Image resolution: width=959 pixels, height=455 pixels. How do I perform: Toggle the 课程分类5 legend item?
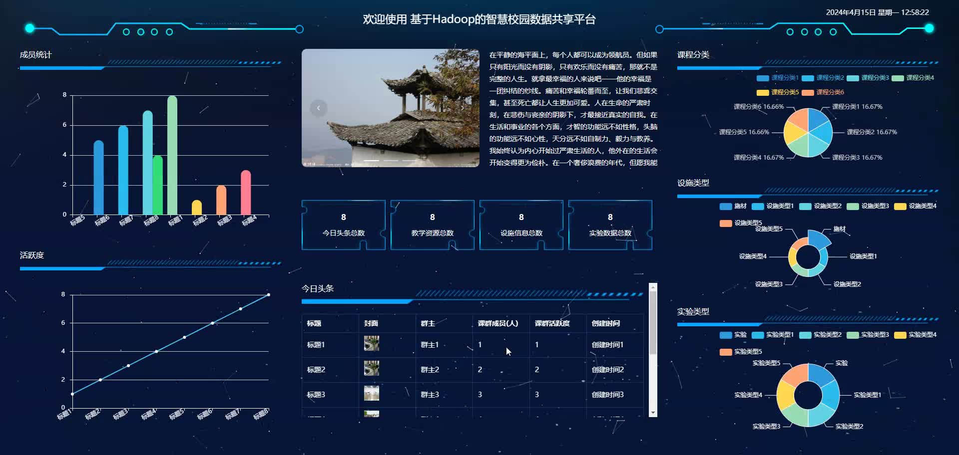(x=778, y=92)
